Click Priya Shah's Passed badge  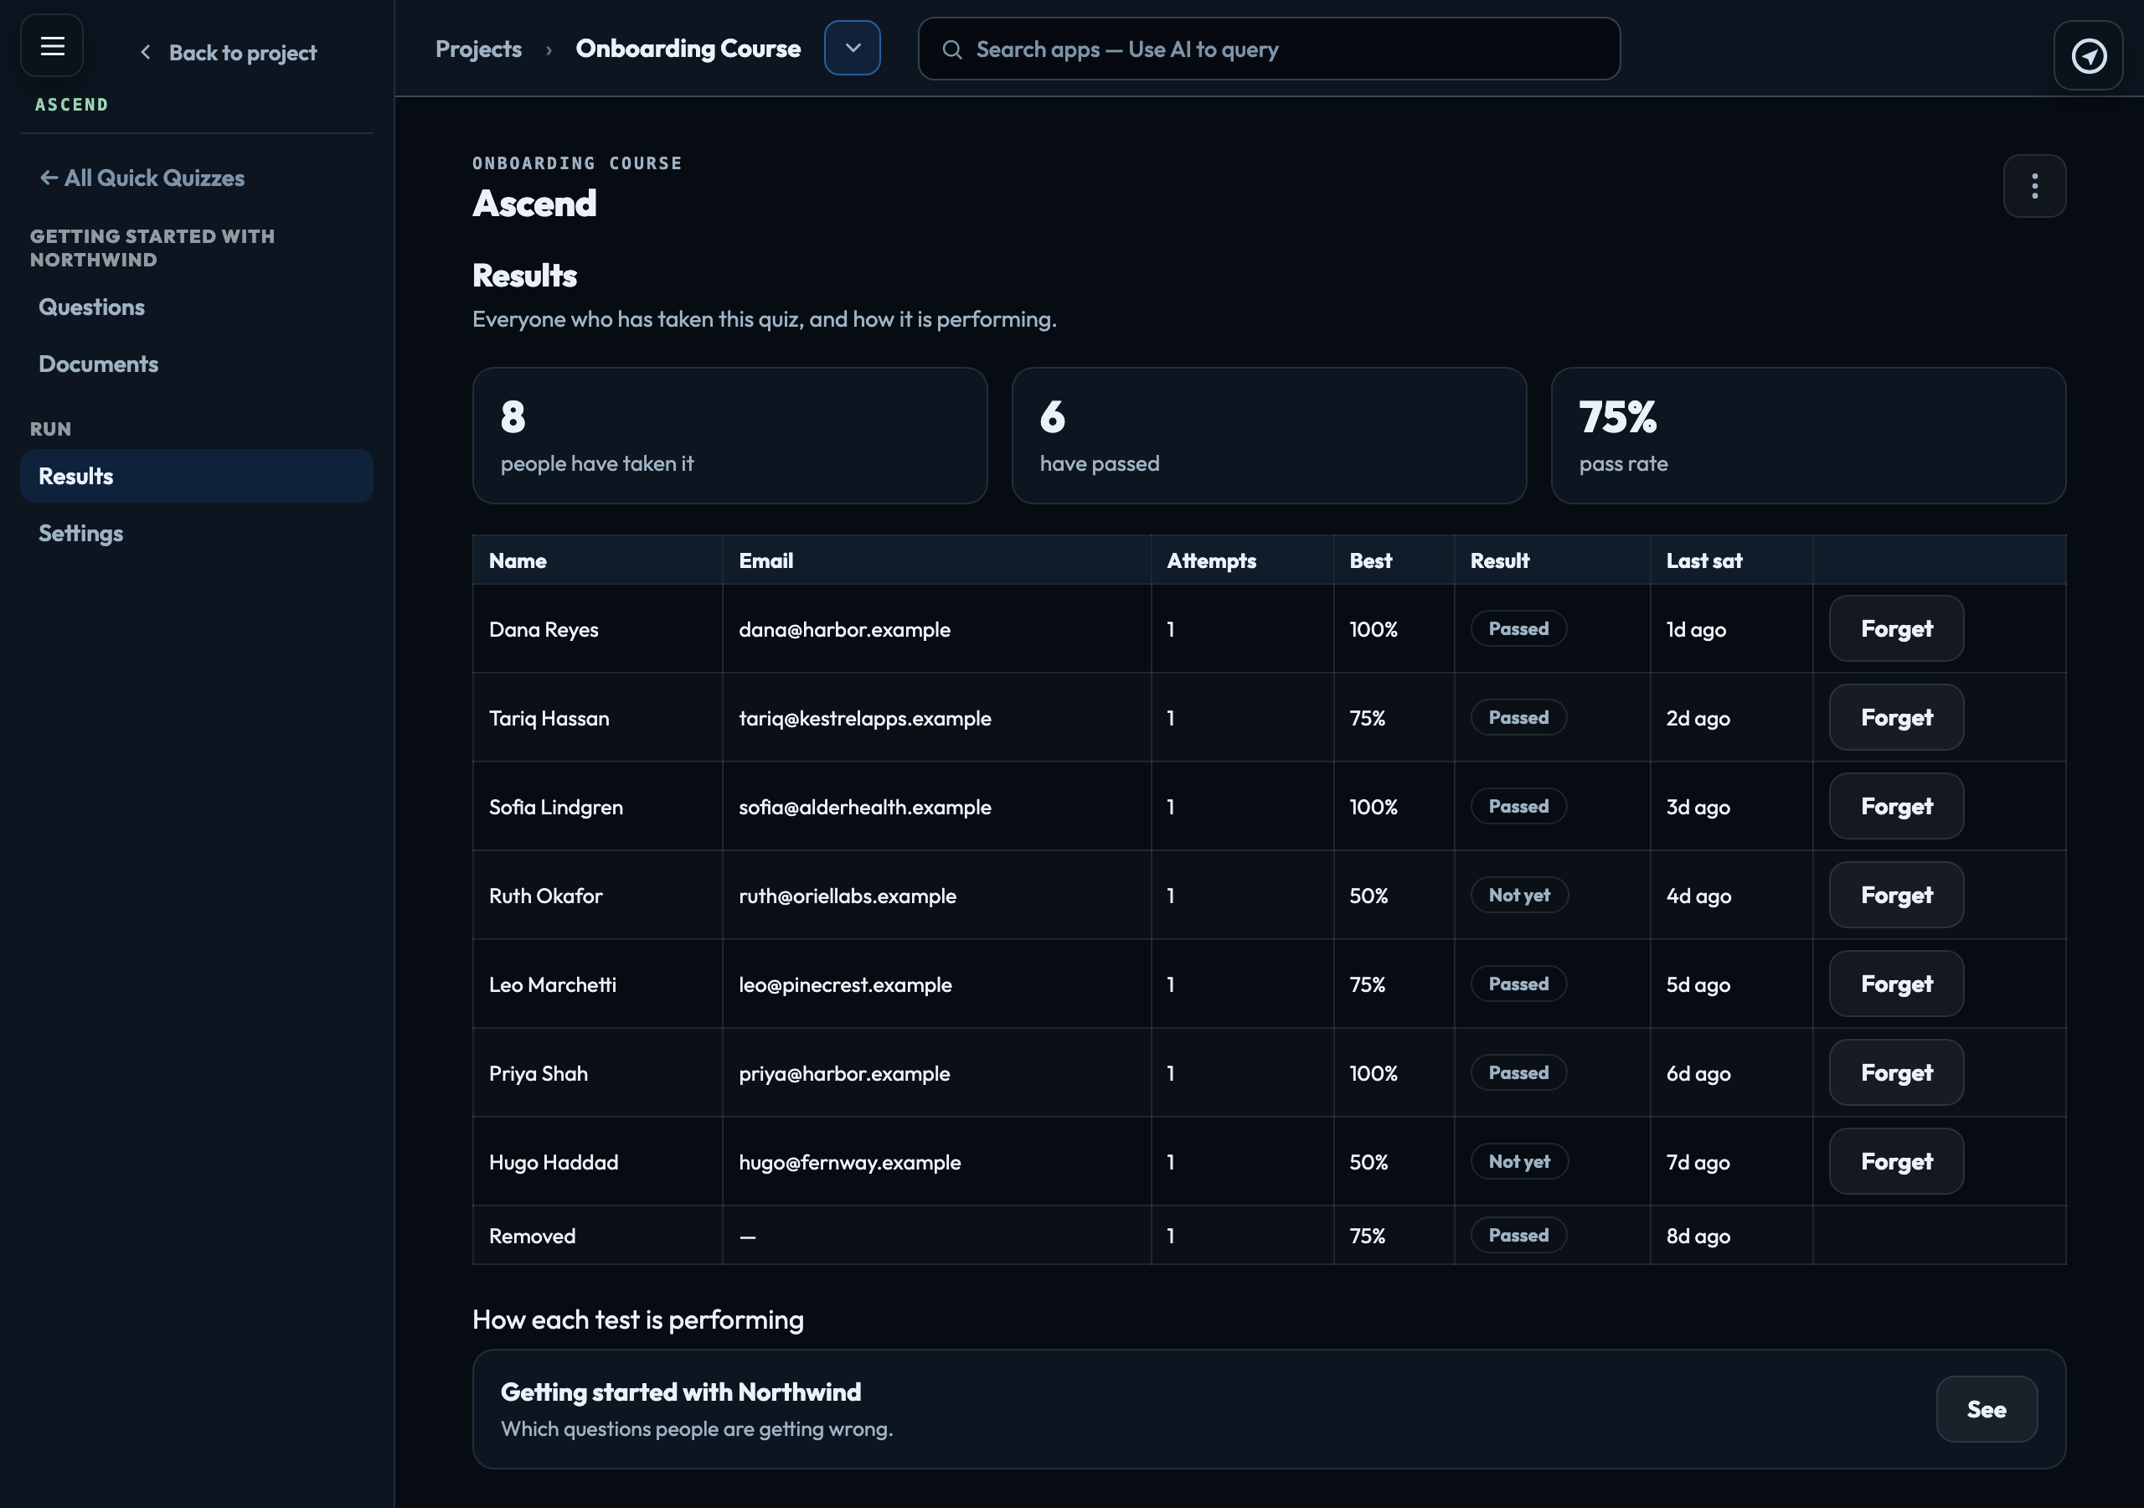pos(1518,1072)
